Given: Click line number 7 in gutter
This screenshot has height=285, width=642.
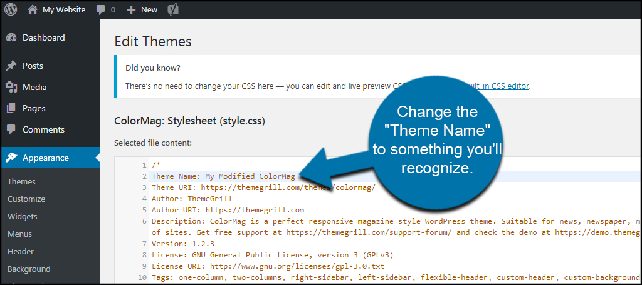Looking at the screenshot, I should coord(144,244).
